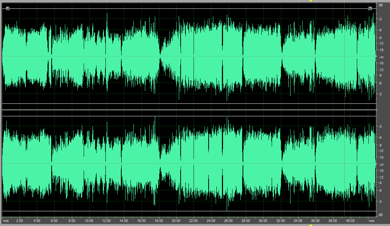
Task: Click the fade-out handle at waveform's top-right
Action: tap(370, 8)
